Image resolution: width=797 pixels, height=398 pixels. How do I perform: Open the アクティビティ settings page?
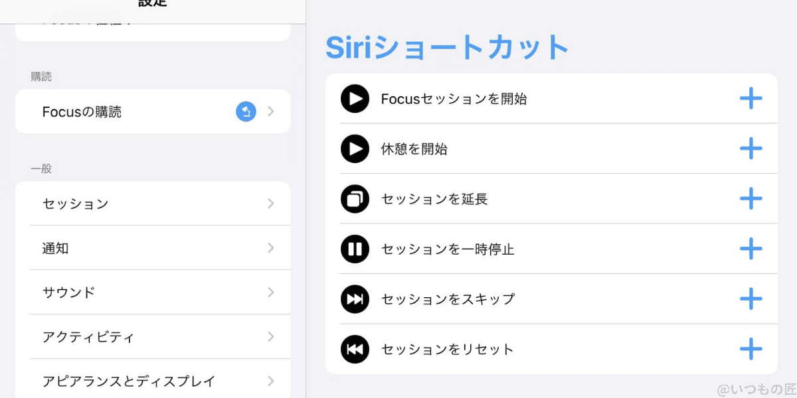pyautogui.click(x=153, y=336)
